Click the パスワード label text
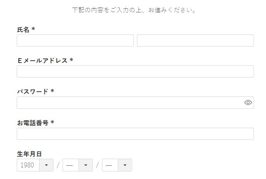 [x=33, y=91]
